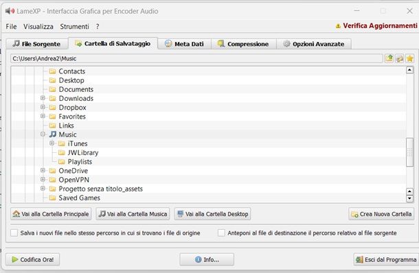This screenshot has width=419, height=273.
Task: Click Crea Nuova Cartella button
Action: [x=381, y=214]
